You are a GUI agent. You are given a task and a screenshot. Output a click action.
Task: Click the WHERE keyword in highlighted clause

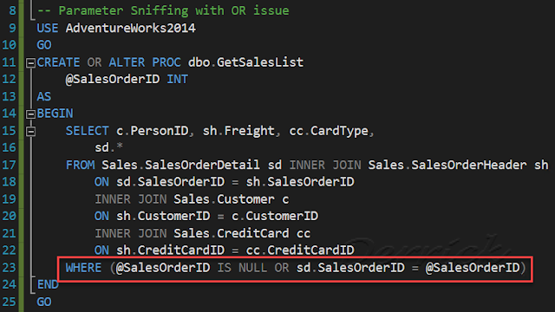(83, 268)
